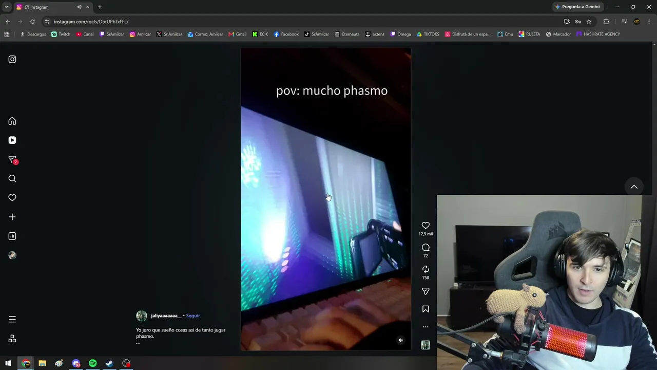This screenshot has height=370, width=657.
Task: Open the Emu bookmark
Action: pos(505,34)
